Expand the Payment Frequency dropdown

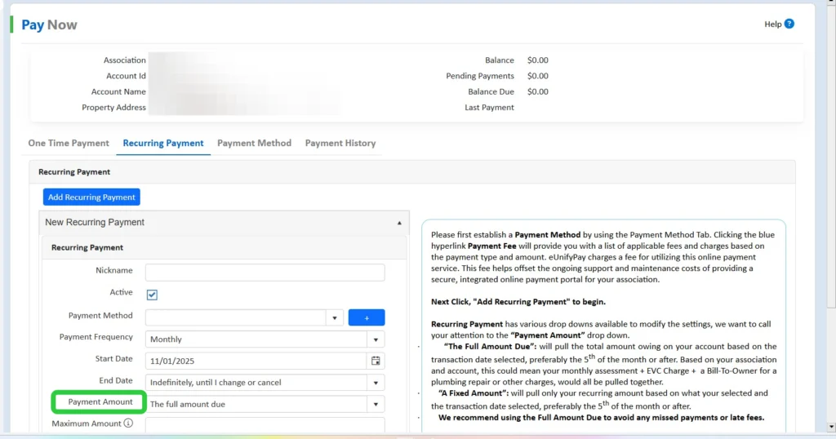tap(376, 339)
